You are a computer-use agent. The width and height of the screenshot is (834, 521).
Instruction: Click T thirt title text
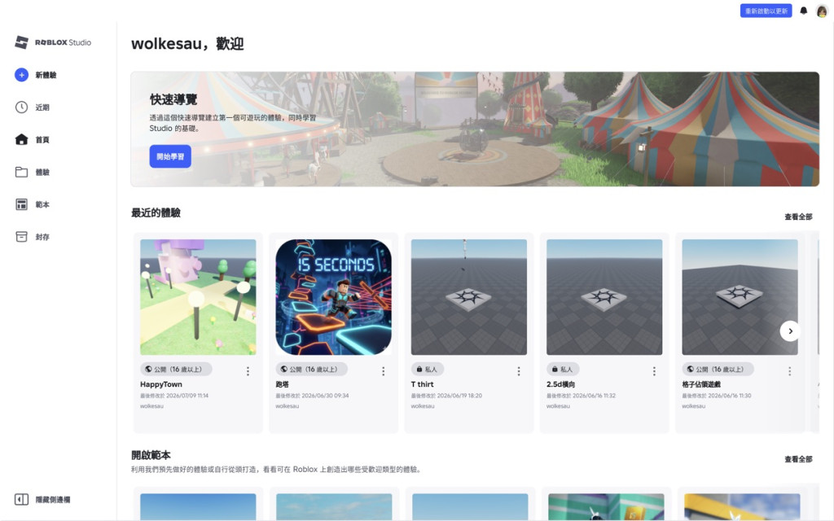[423, 384]
